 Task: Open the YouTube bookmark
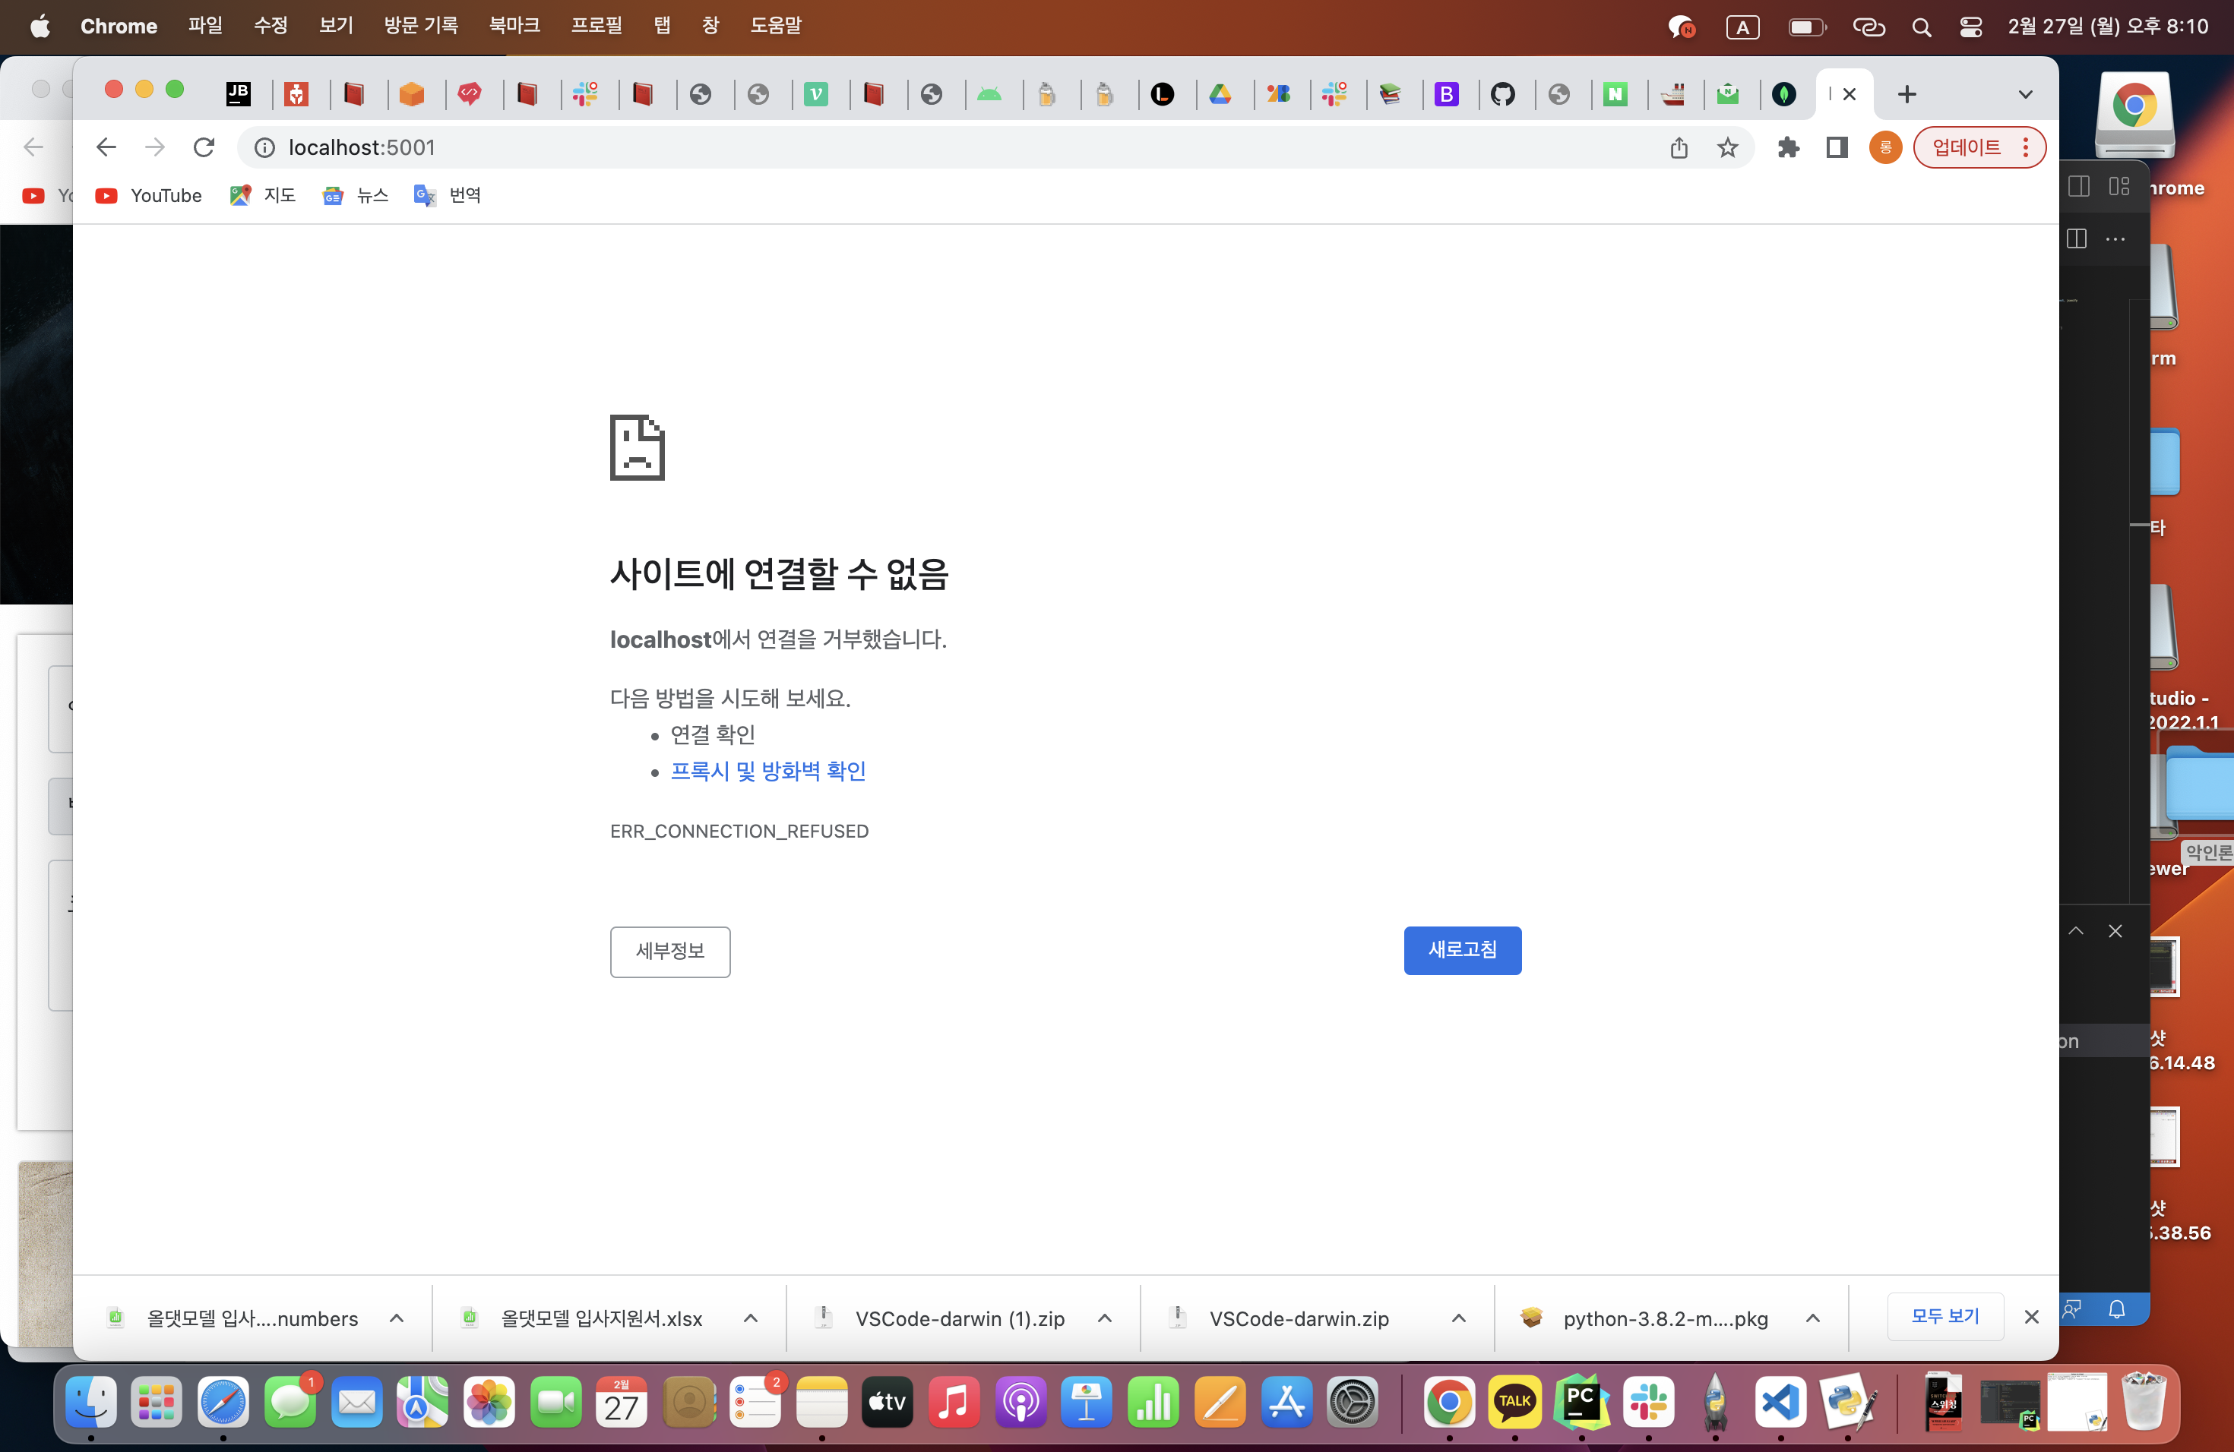tap(148, 195)
